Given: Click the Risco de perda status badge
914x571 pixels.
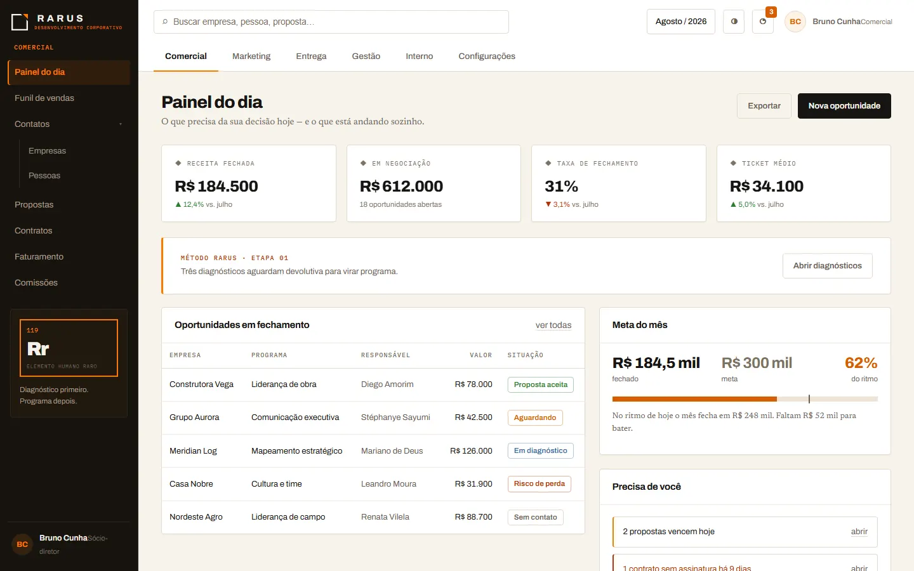Looking at the screenshot, I should point(540,483).
